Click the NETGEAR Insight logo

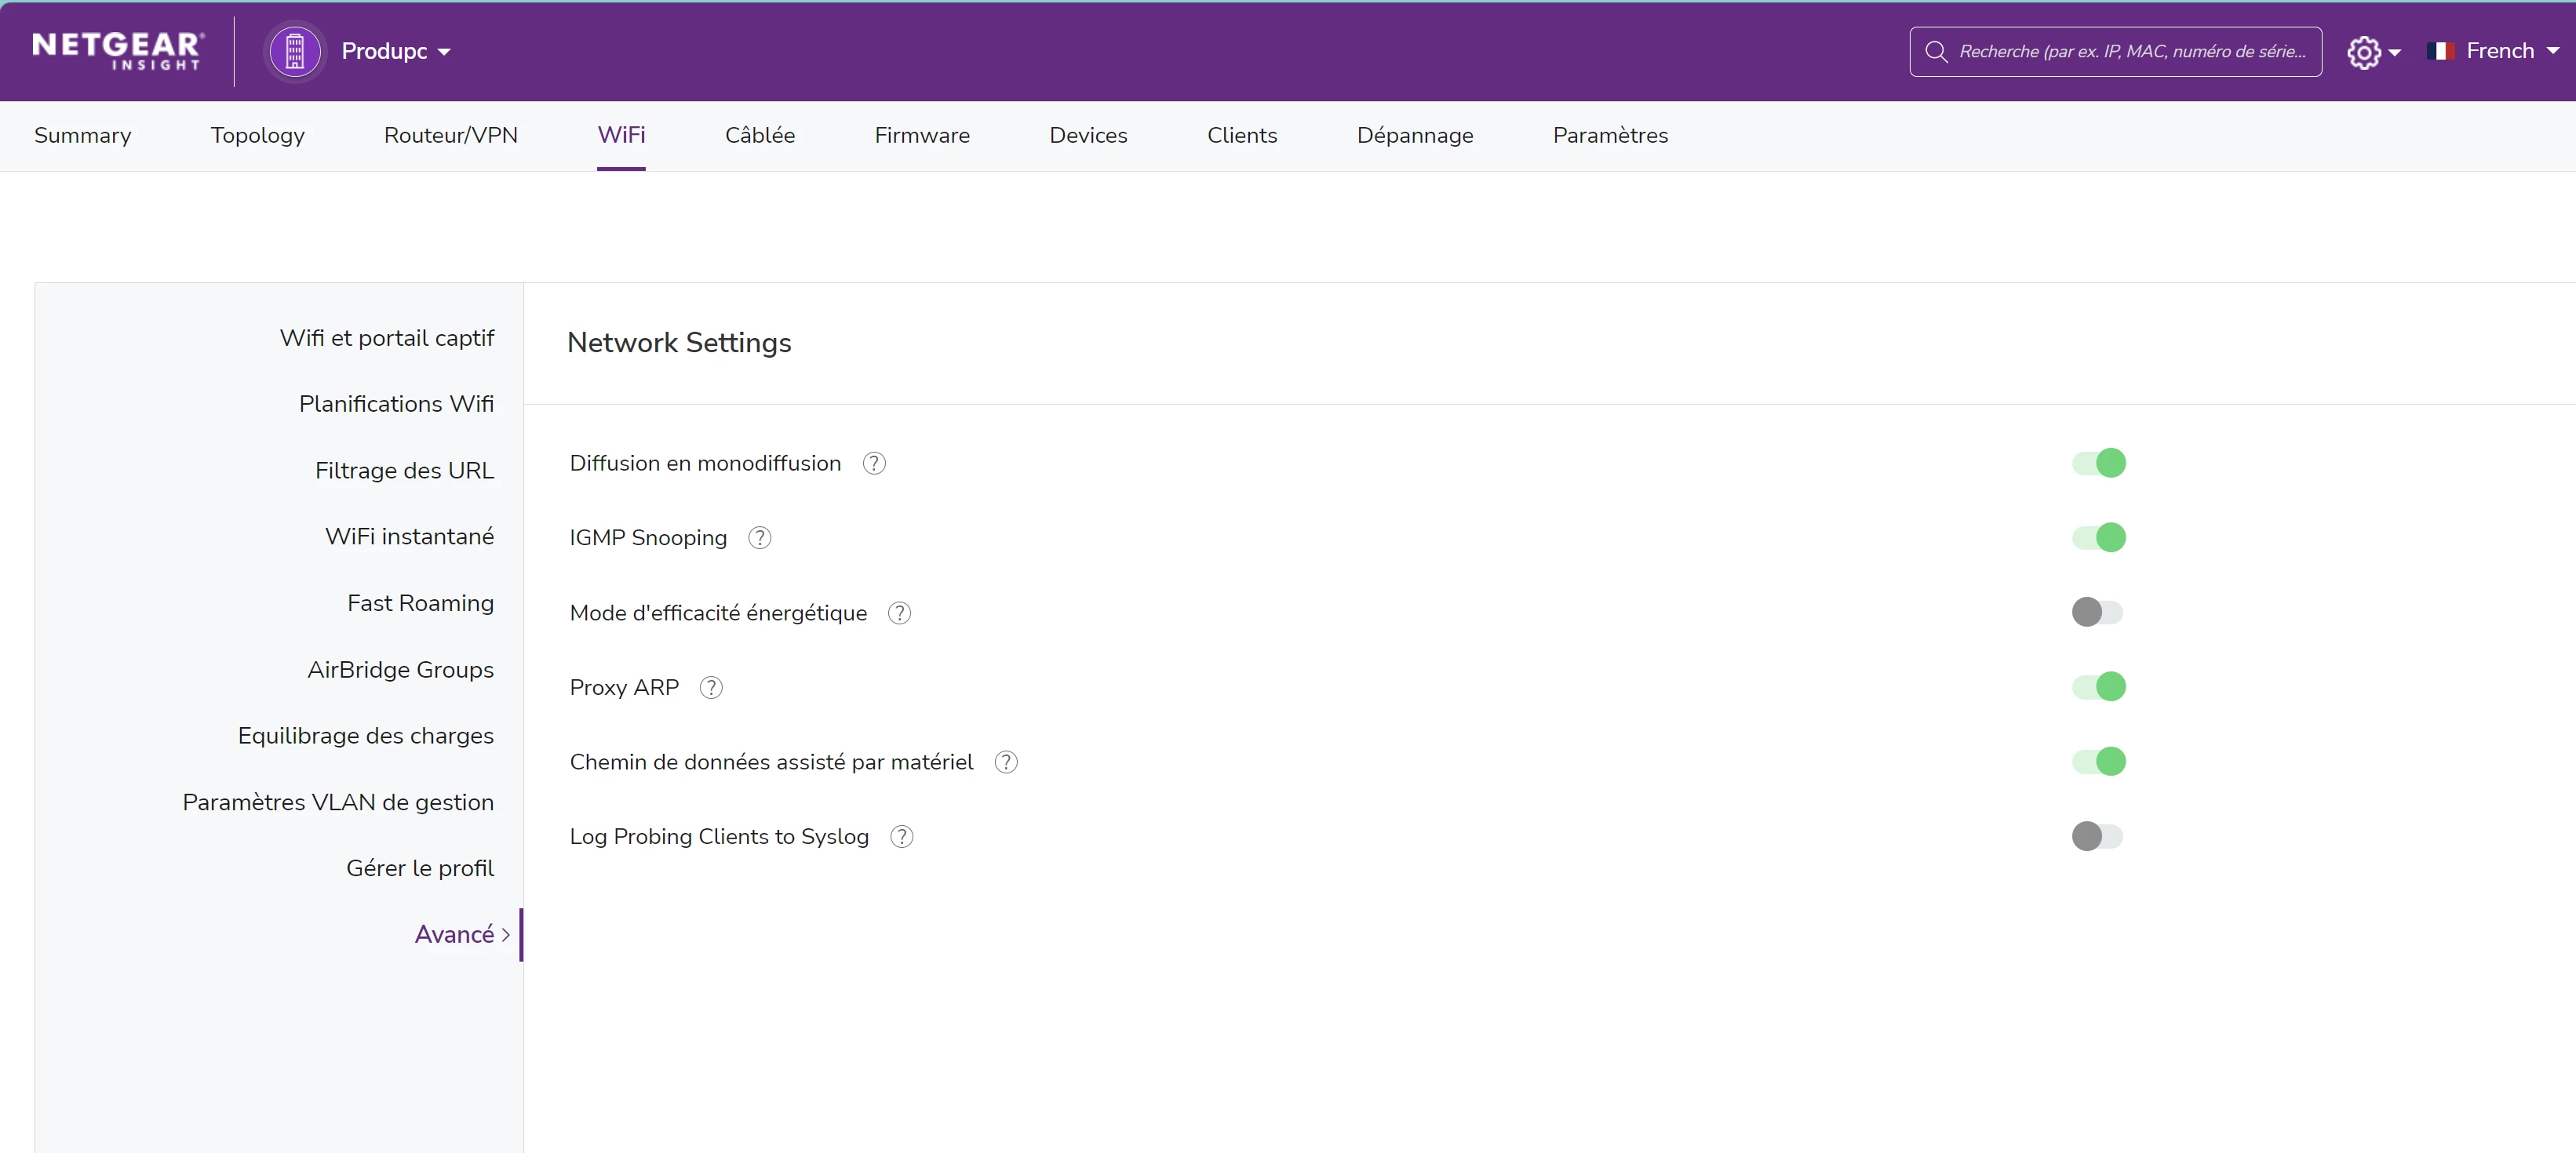click(118, 50)
